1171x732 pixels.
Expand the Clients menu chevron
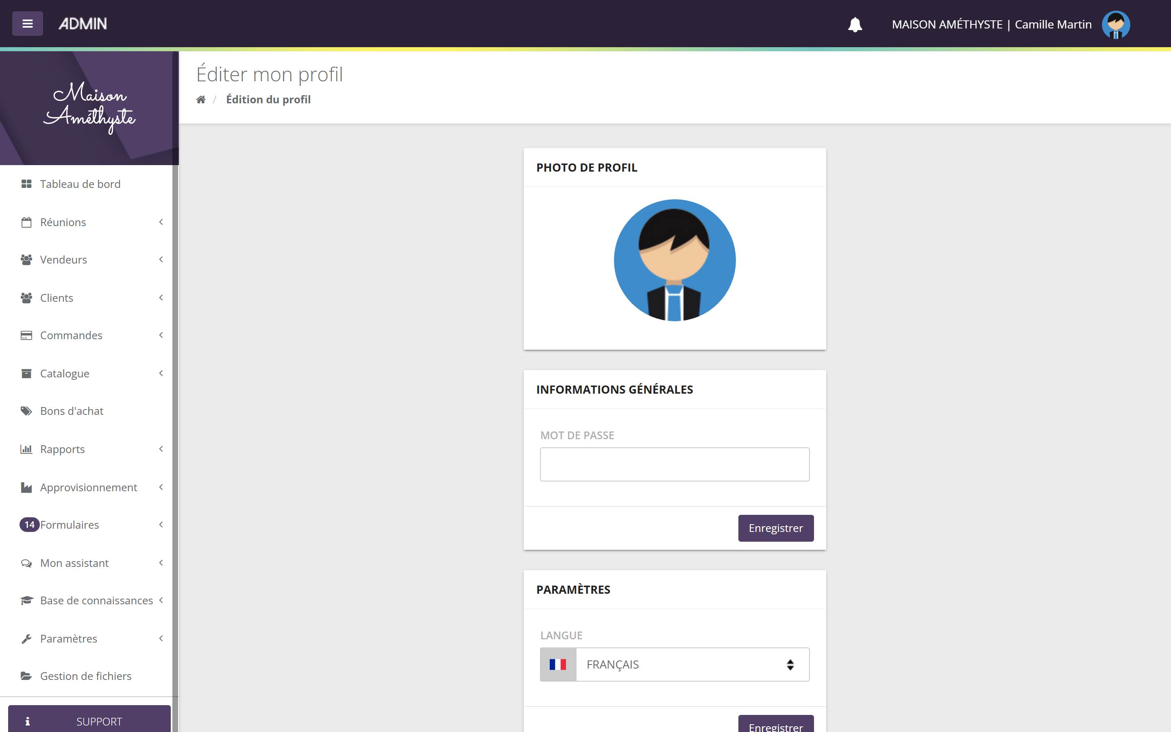point(161,298)
